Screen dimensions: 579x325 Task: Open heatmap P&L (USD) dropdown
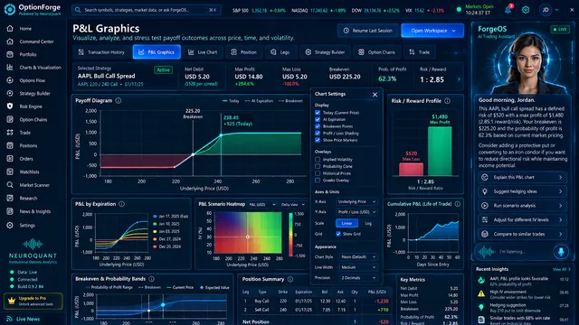tap(262, 205)
